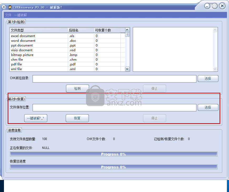The width and height of the screenshot is (229, 192).
Task: Select the ppt document row
Action: [68, 45]
